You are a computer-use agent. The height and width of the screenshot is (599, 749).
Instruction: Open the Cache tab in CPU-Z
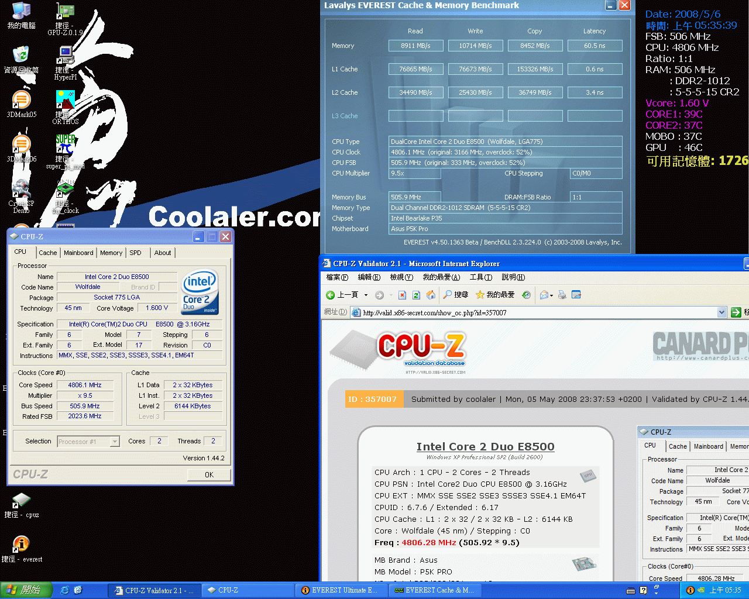(x=48, y=253)
